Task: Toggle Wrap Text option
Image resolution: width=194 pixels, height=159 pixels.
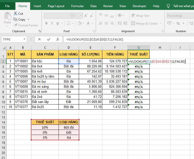Action: pos(140,16)
